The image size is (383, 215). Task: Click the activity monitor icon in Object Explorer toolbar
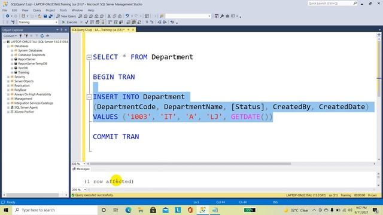tap(47, 36)
